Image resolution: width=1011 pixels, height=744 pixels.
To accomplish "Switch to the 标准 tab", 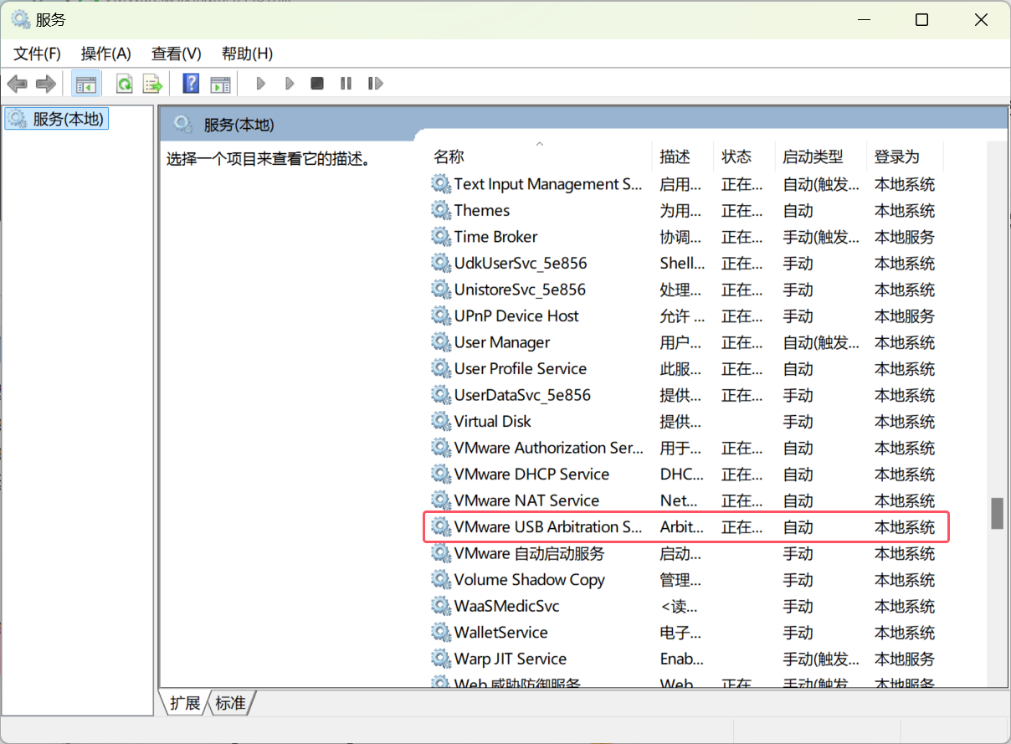I will (231, 703).
